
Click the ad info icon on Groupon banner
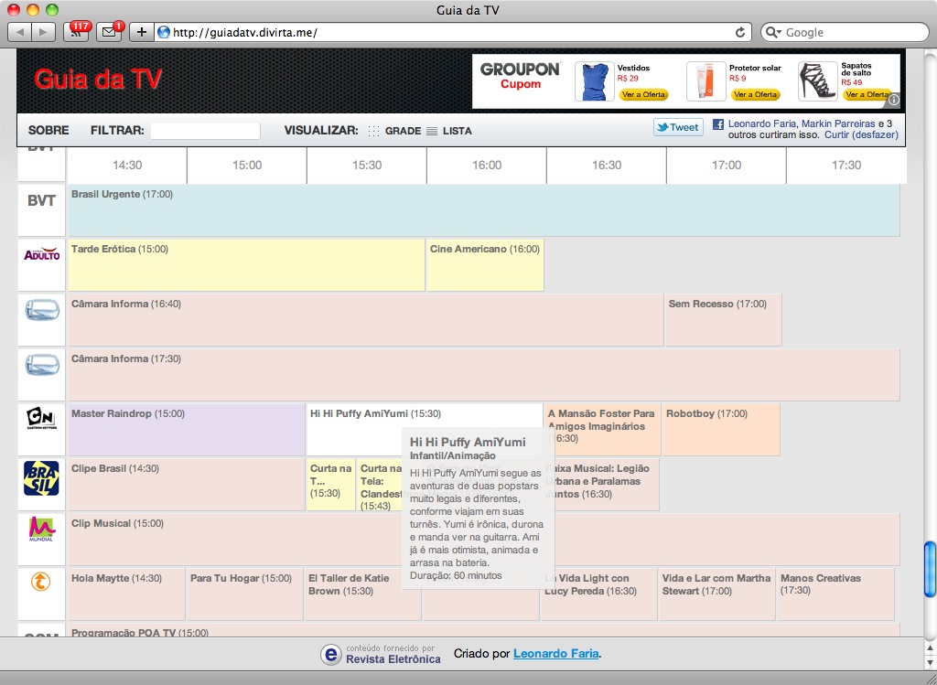point(893,101)
